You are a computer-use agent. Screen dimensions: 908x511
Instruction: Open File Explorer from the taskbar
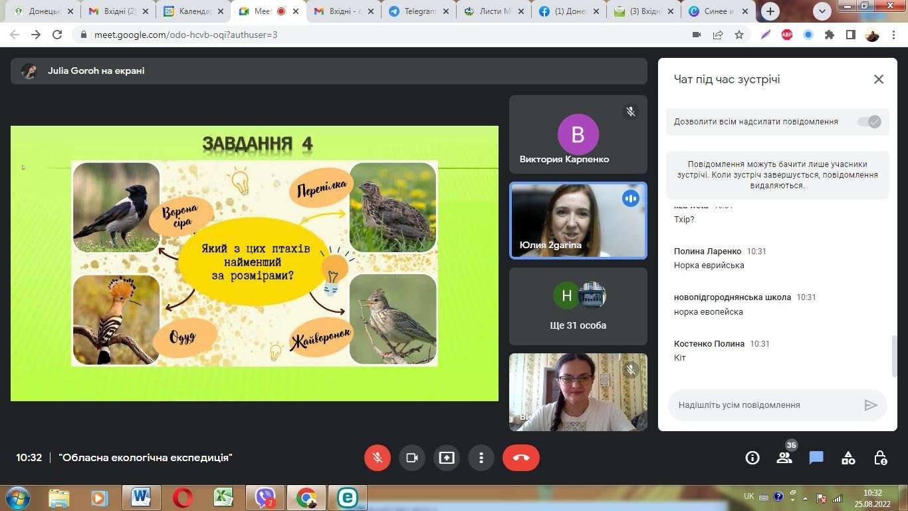[58, 498]
